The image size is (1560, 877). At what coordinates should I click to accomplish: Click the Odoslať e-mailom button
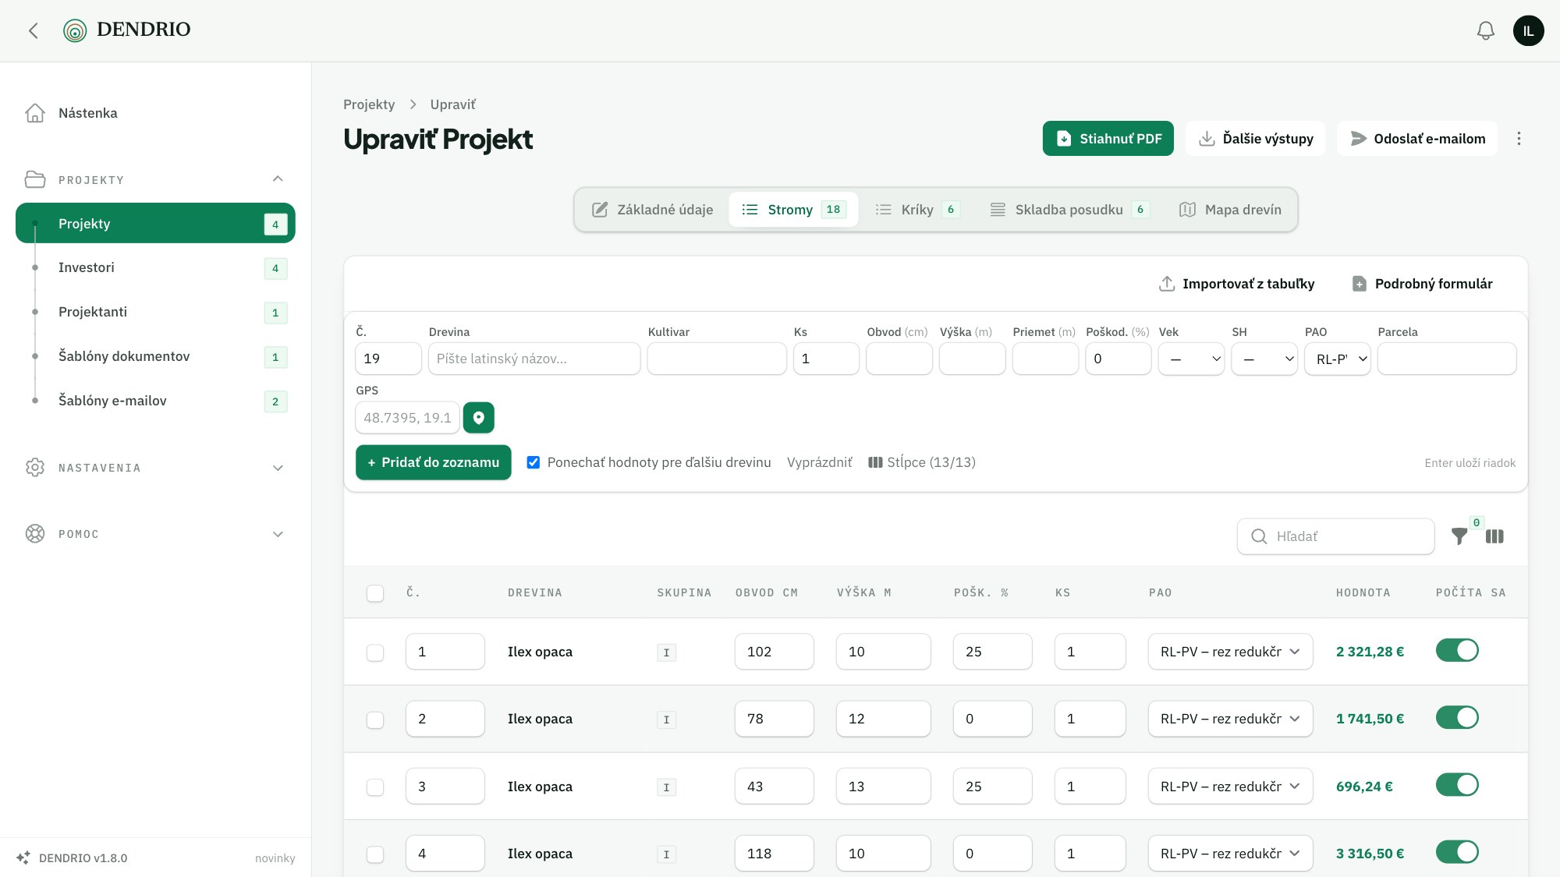tap(1417, 139)
